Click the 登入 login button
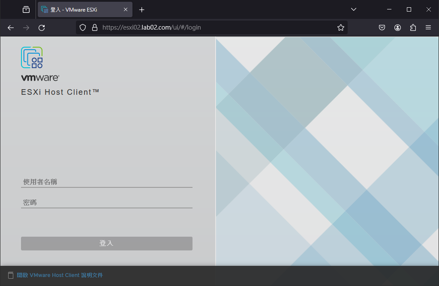The height and width of the screenshot is (286, 439). pos(107,244)
